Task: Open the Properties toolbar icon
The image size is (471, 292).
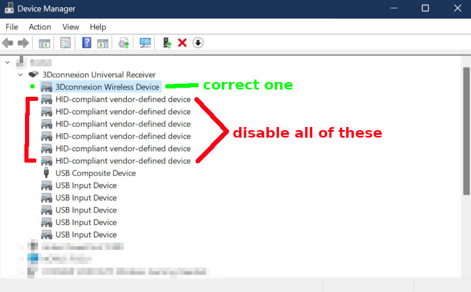Action: tap(65, 43)
